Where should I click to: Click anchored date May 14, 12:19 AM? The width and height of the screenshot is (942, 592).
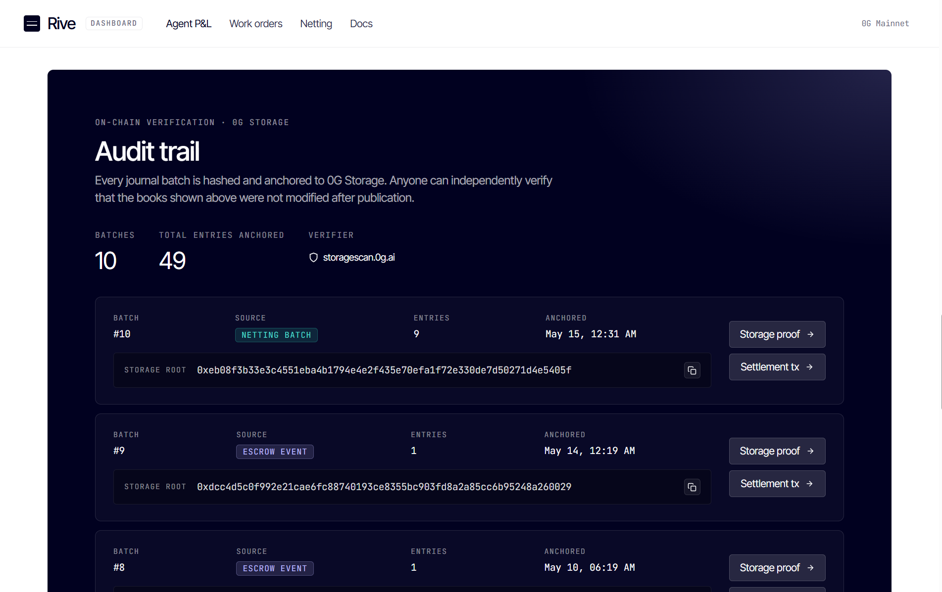pos(590,451)
